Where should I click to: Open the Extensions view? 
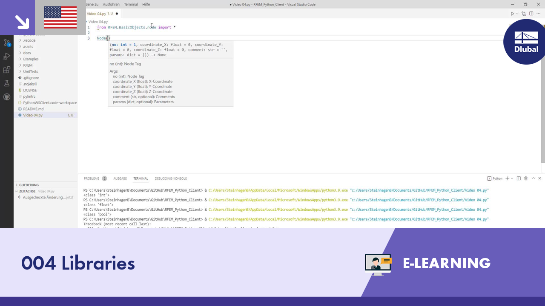point(7,70)
